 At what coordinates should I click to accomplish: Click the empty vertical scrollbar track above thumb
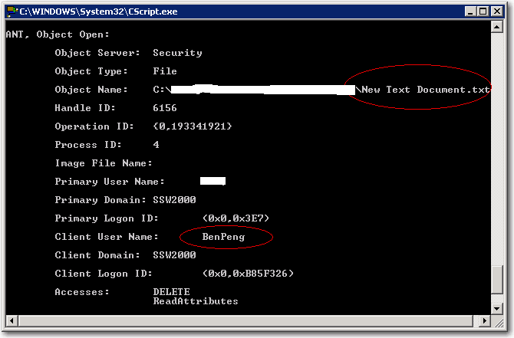click(498, 153)
